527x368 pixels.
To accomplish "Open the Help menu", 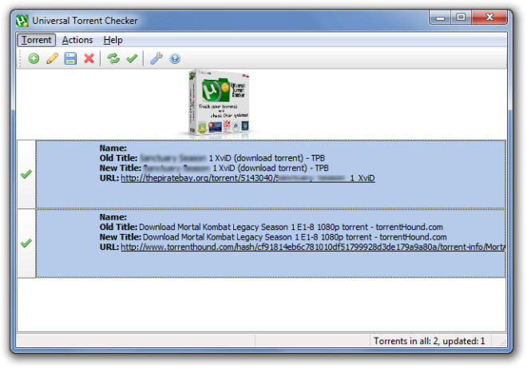I will 113,40.
